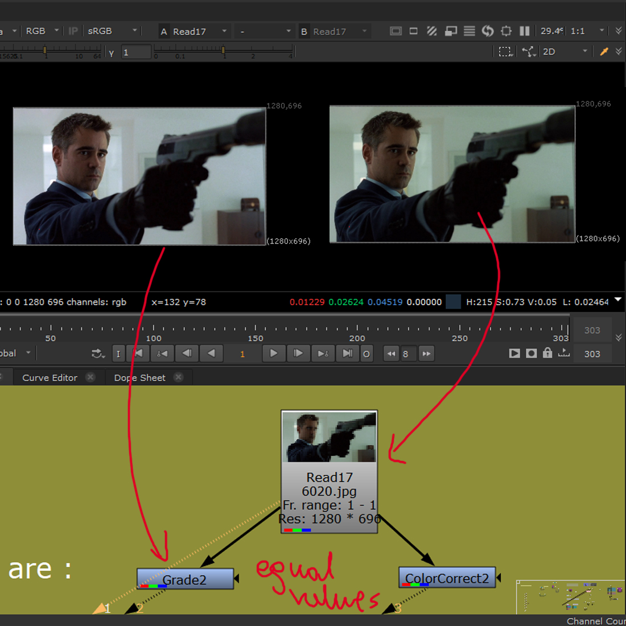Play forward

tap(274, 354)
